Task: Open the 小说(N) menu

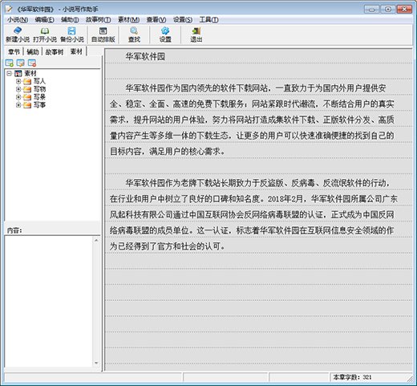Action: tap(18, 20)
